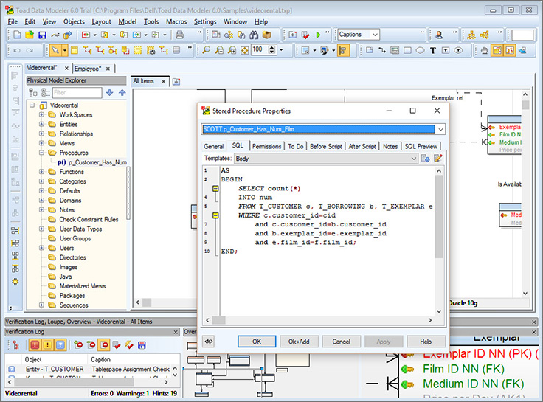Click the zoom value 100 field
This screenshot has height=402, width=543.
coord(260,50)
